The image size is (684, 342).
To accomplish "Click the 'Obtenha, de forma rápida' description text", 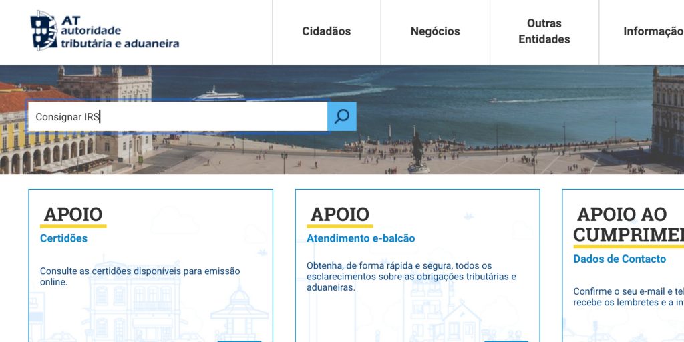I will tap(411, 277).
